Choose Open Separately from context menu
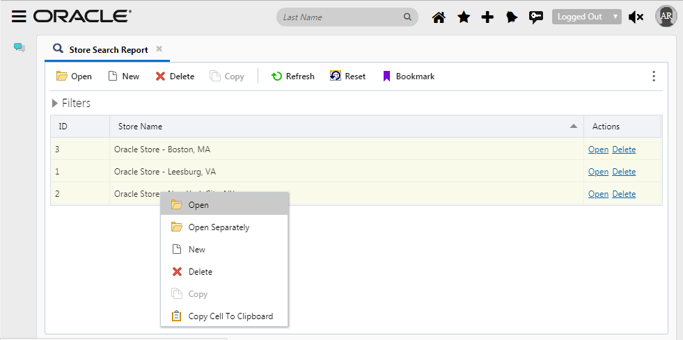 [x=219, y=227]
